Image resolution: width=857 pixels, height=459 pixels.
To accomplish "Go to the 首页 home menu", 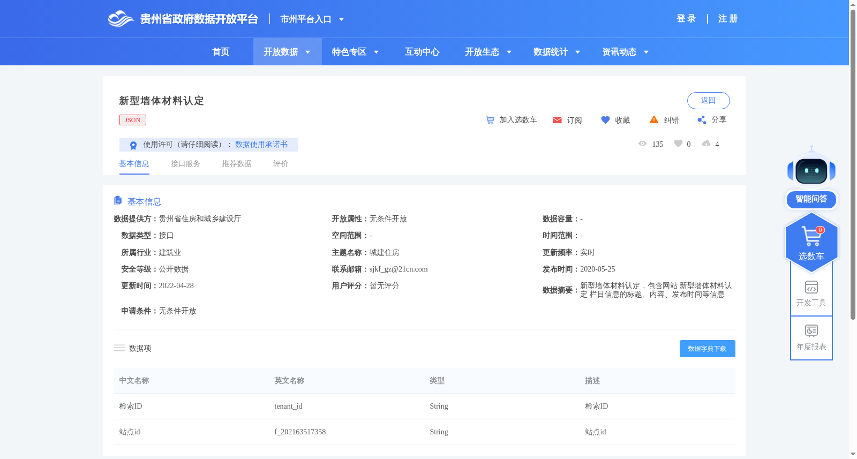I will coord(221,52).
